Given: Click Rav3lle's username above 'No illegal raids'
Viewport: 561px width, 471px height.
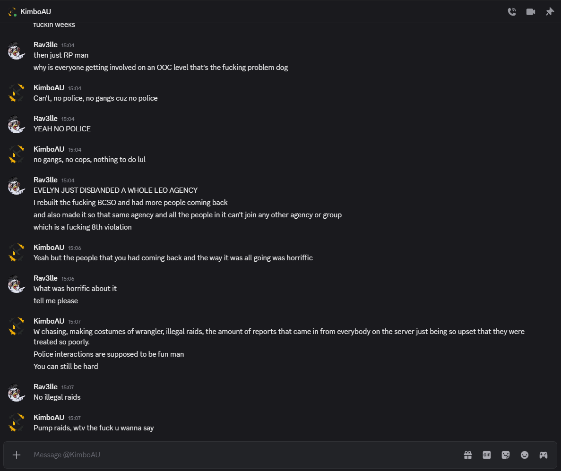Looking at the screenshot, I should coord(45,387).
